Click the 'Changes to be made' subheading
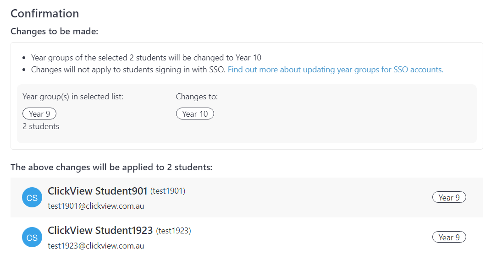 pos(55,31)
